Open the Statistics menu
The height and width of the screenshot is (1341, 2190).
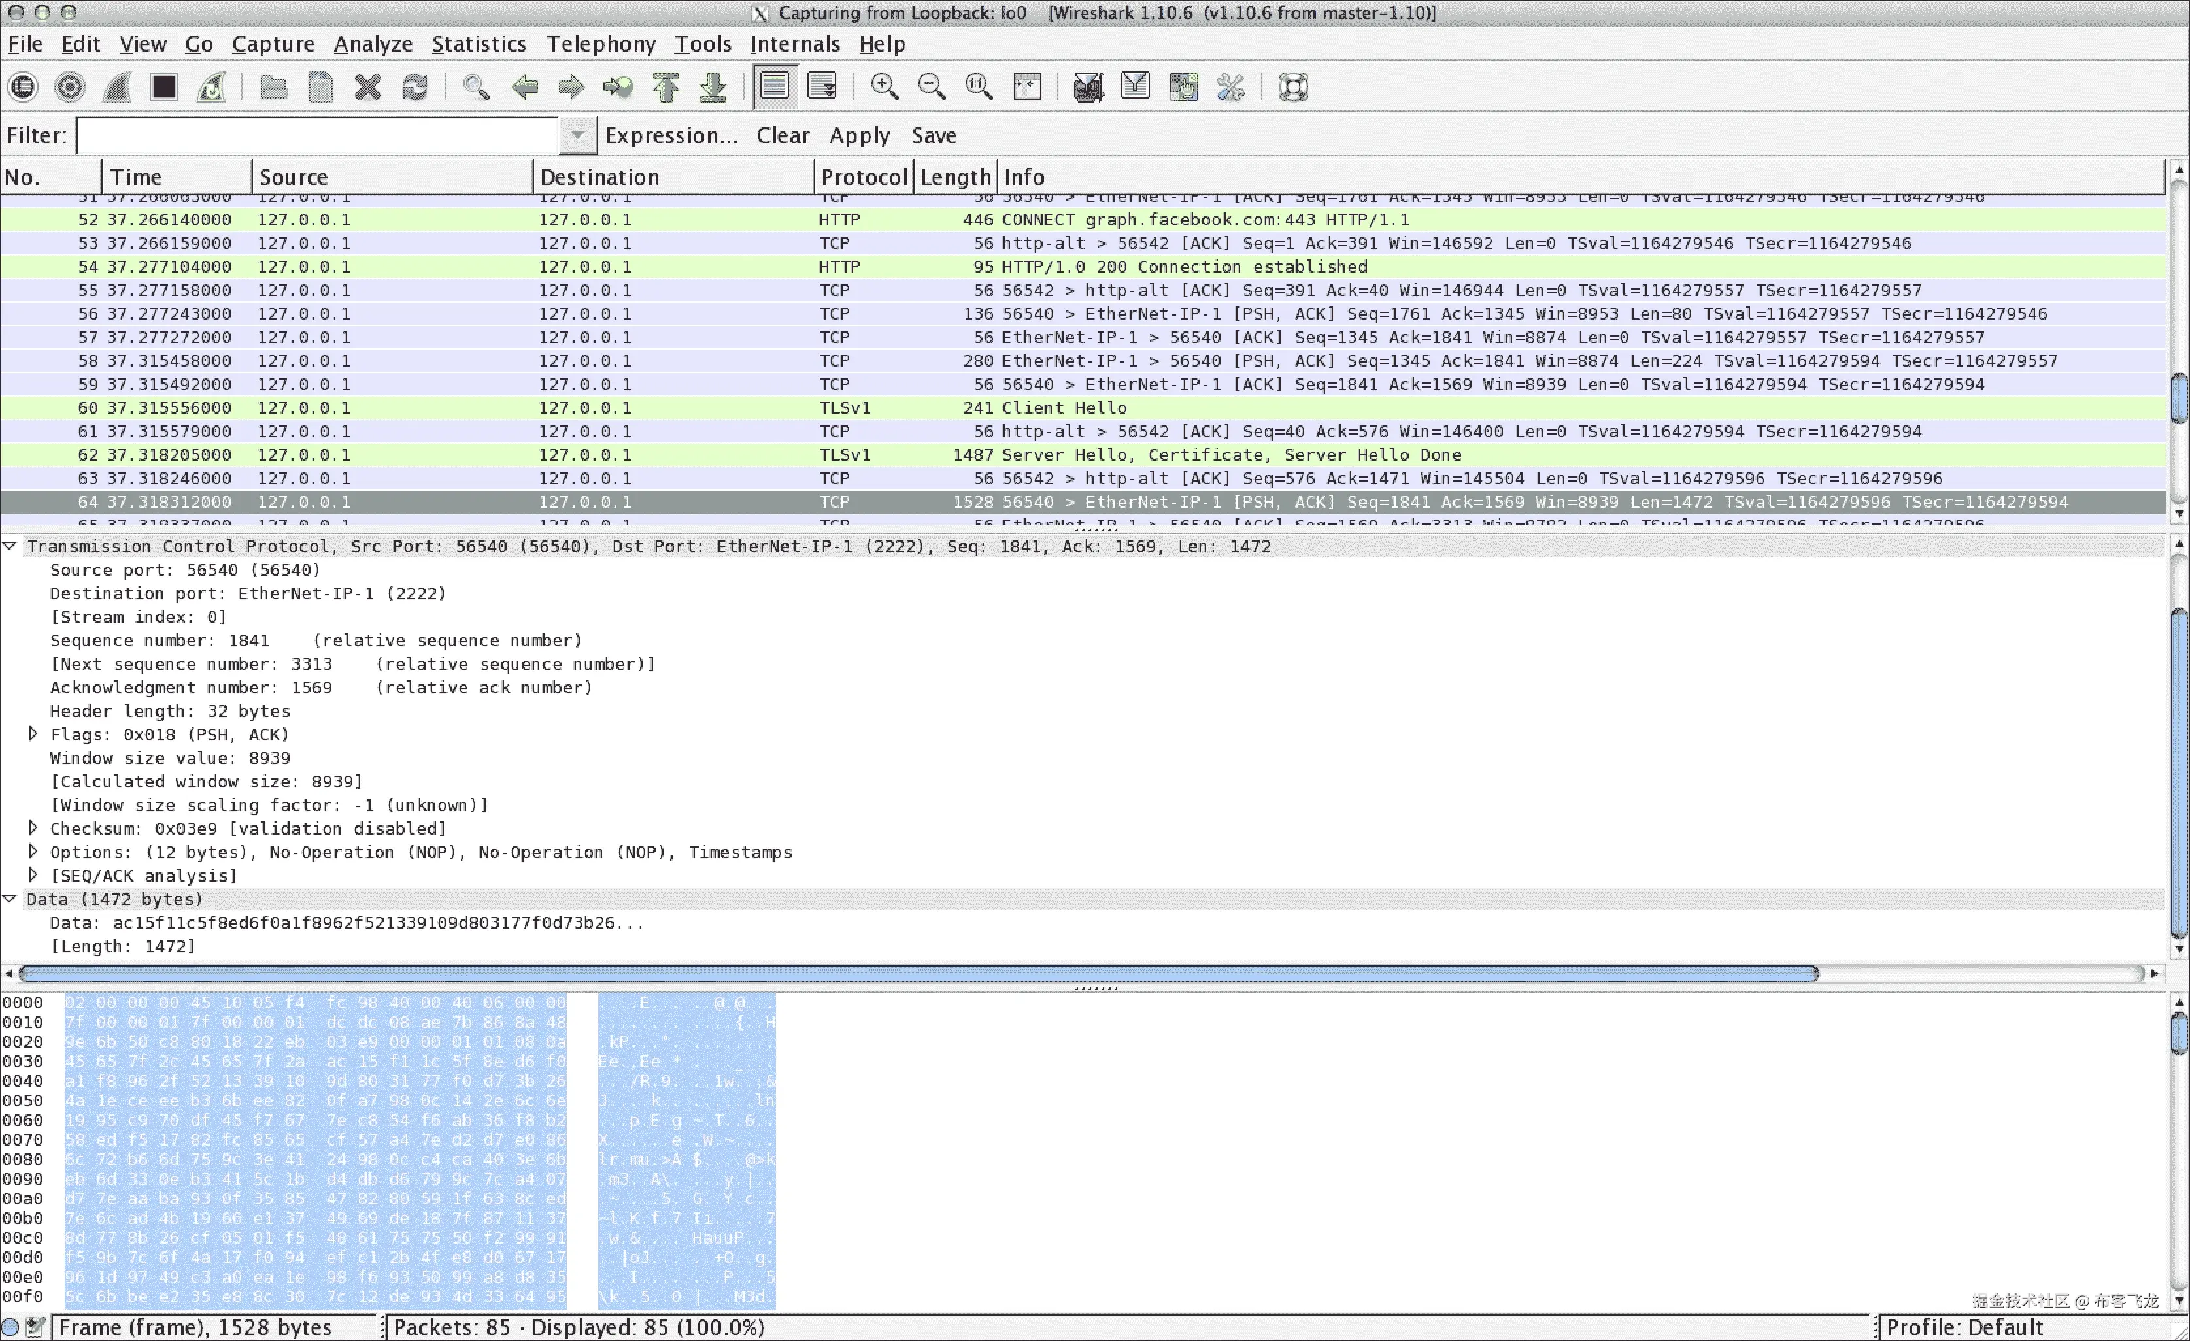(478, 44)
